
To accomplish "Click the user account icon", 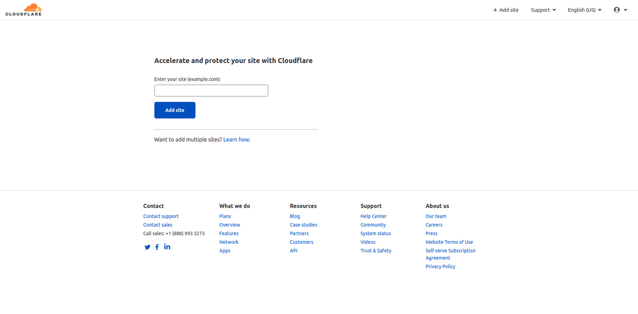I will (617, 10).
